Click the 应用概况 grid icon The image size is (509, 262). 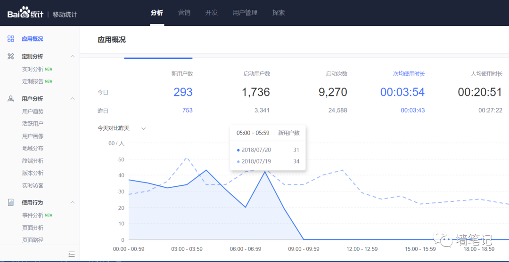11,39
